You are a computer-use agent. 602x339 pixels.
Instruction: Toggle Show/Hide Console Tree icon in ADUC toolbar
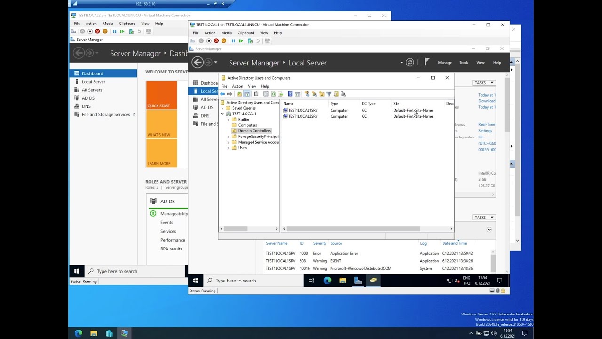coord(247,94)
